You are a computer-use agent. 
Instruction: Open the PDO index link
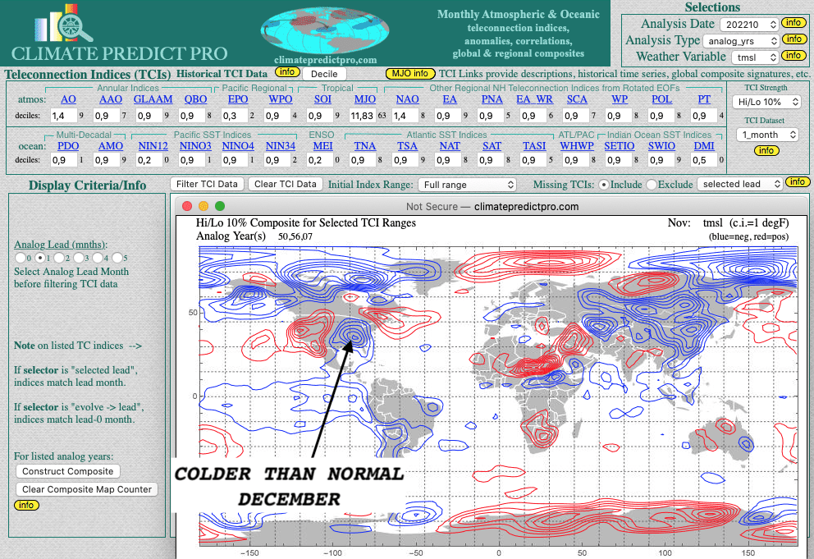[x=68, y=146]
